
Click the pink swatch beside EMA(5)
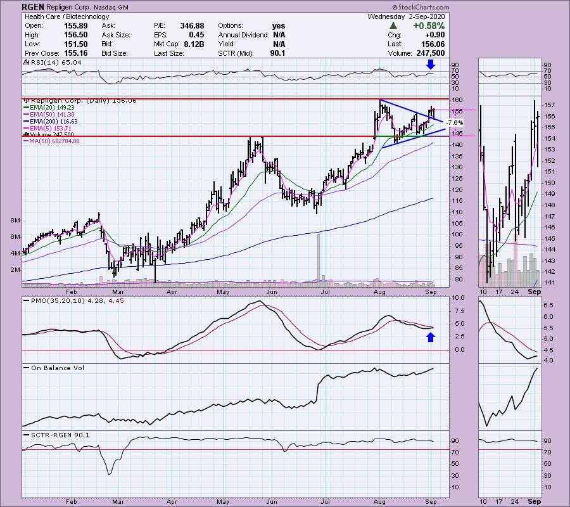(x=26, y=129)
